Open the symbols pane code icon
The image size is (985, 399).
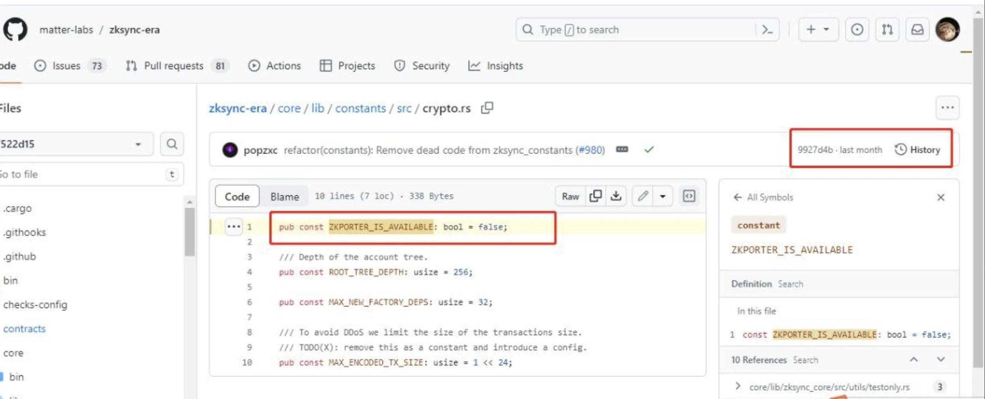(689, 196)
